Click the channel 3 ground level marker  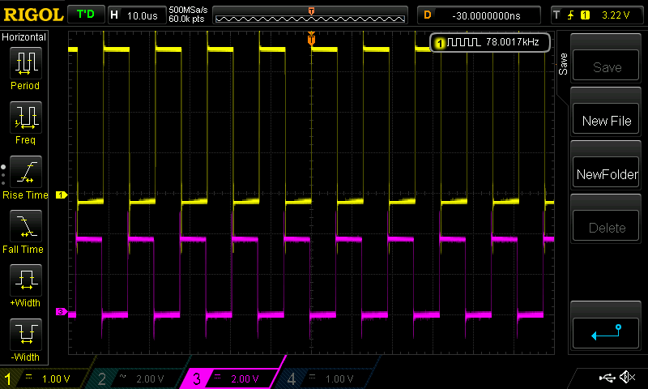(62, 312)
